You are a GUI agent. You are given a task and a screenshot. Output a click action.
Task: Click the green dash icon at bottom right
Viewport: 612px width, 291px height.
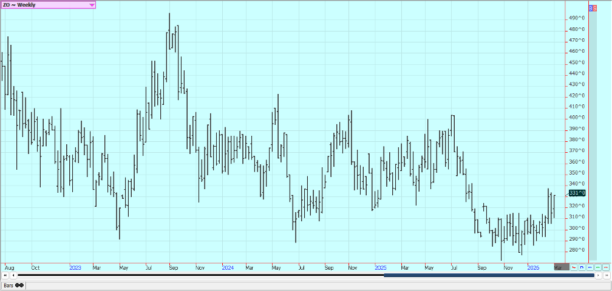pyautogui.click(x=597, y=267)
